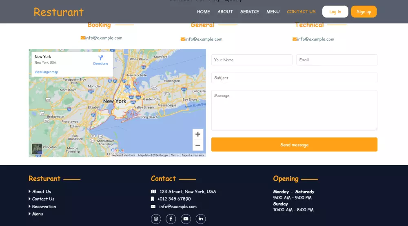Open the YouTube social icon

tap(186, 219)
